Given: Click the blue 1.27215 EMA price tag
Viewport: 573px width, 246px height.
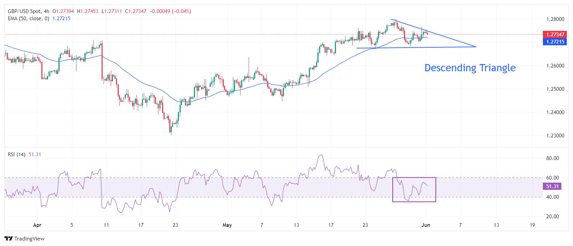Looking at the screenshot, I should 555,42.
